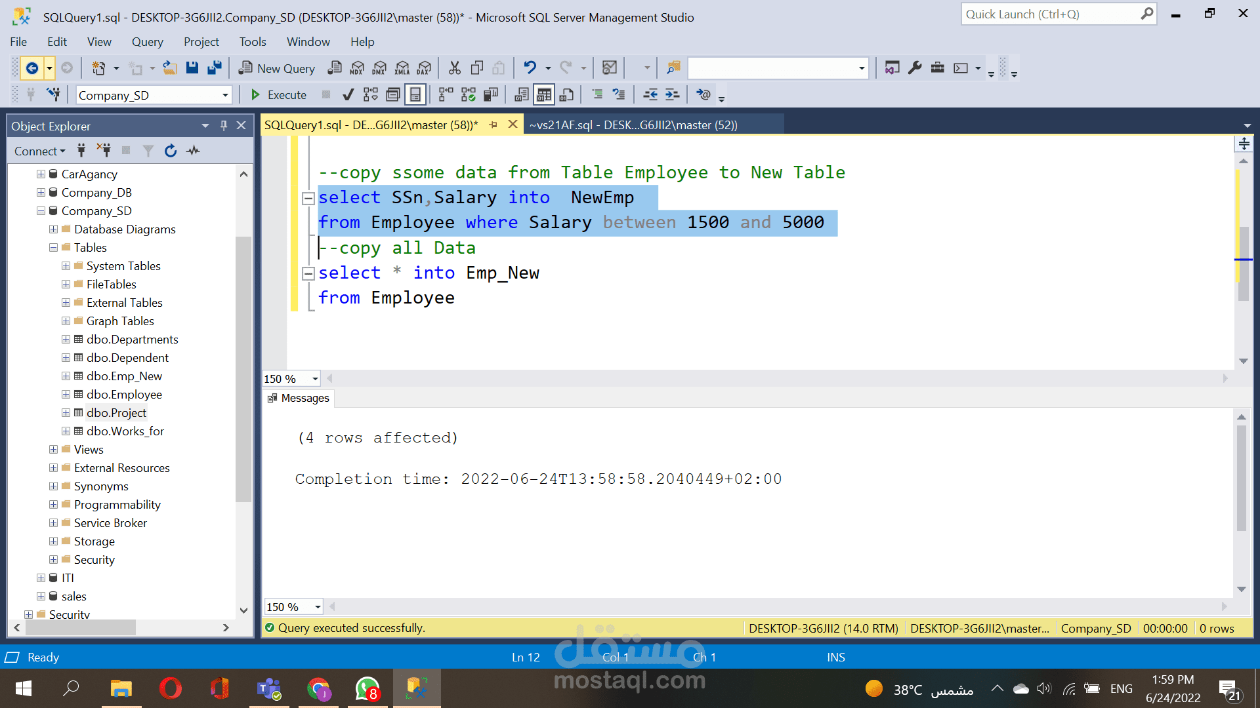Click the Save floppy disk icon

192,68
